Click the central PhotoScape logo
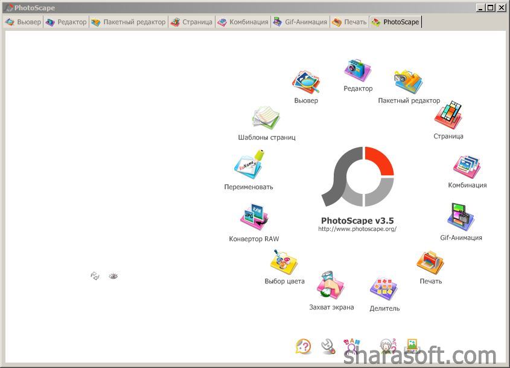The image size is (510, 368). (357, 176)
